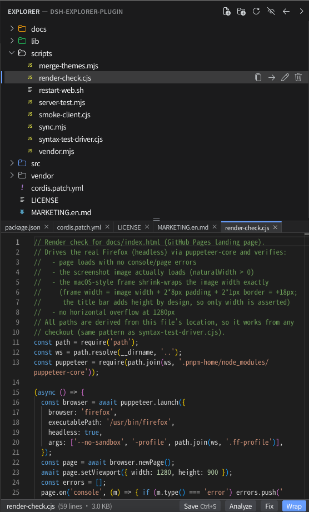Click shell file icon beside restart-web.sh

[30, 90]
